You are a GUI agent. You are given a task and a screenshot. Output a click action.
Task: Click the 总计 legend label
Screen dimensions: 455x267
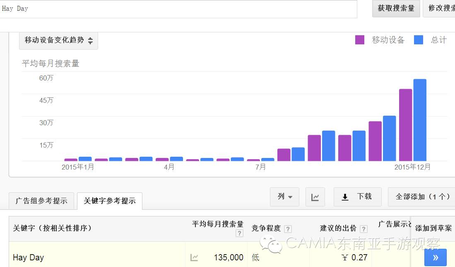(439, 40)
